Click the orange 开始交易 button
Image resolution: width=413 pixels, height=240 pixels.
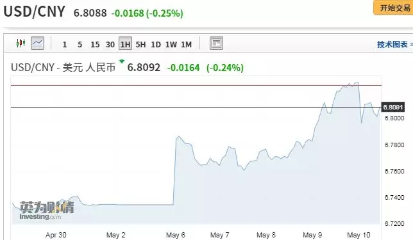(x=393, y=8)
